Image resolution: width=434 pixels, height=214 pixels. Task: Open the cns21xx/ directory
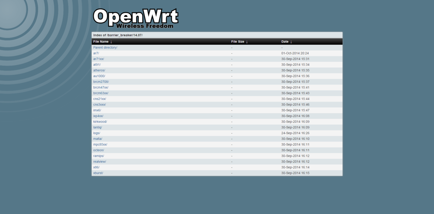(100, 99)
